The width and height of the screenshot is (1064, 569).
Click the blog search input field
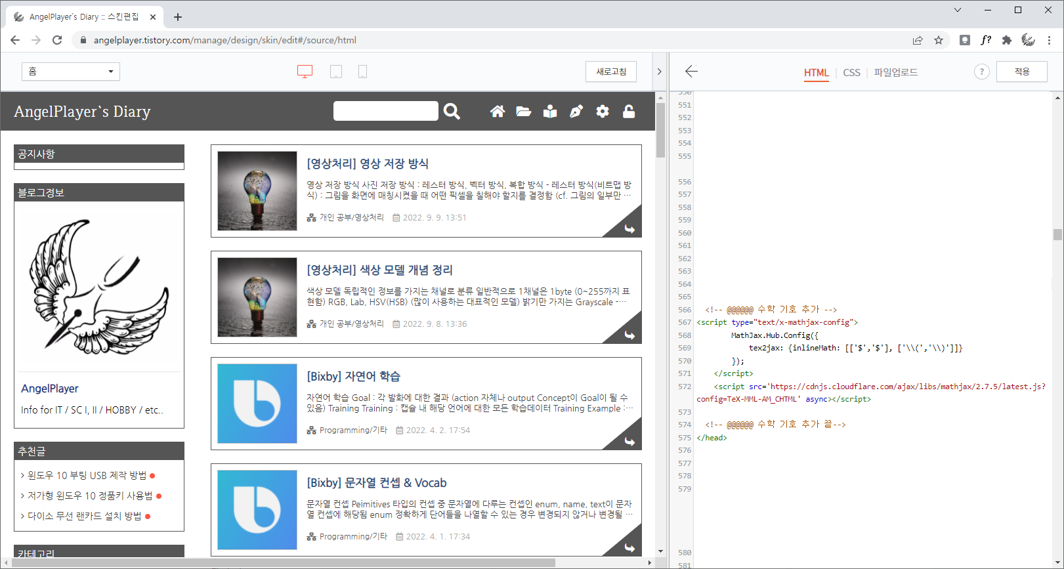click(x=386, y=111)
